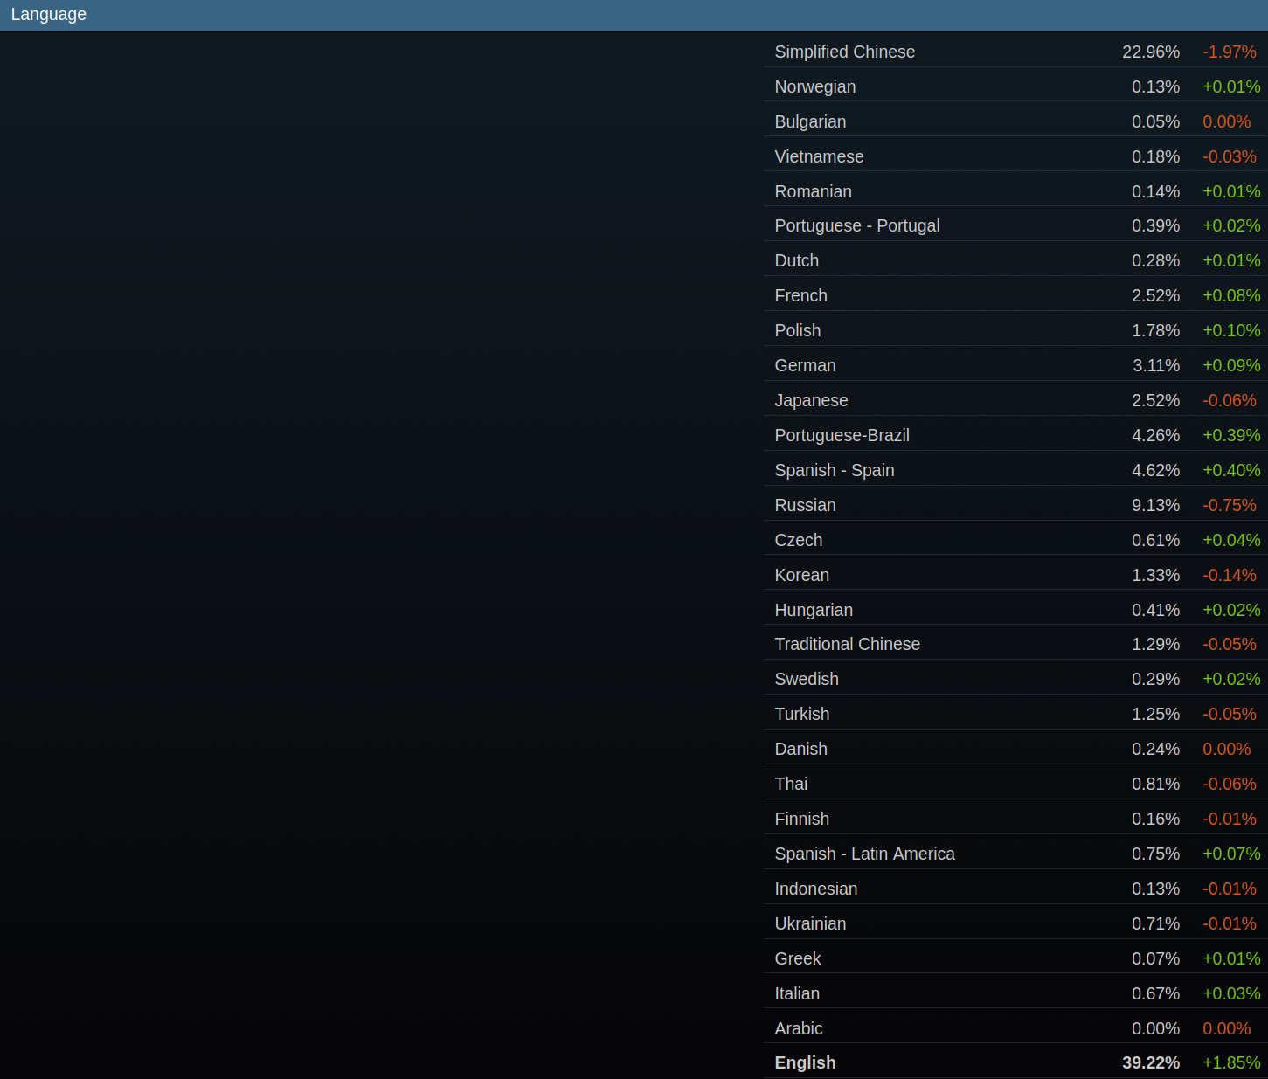
Task: Select the Simplified Chinese language row label
Action: point(845,52)
